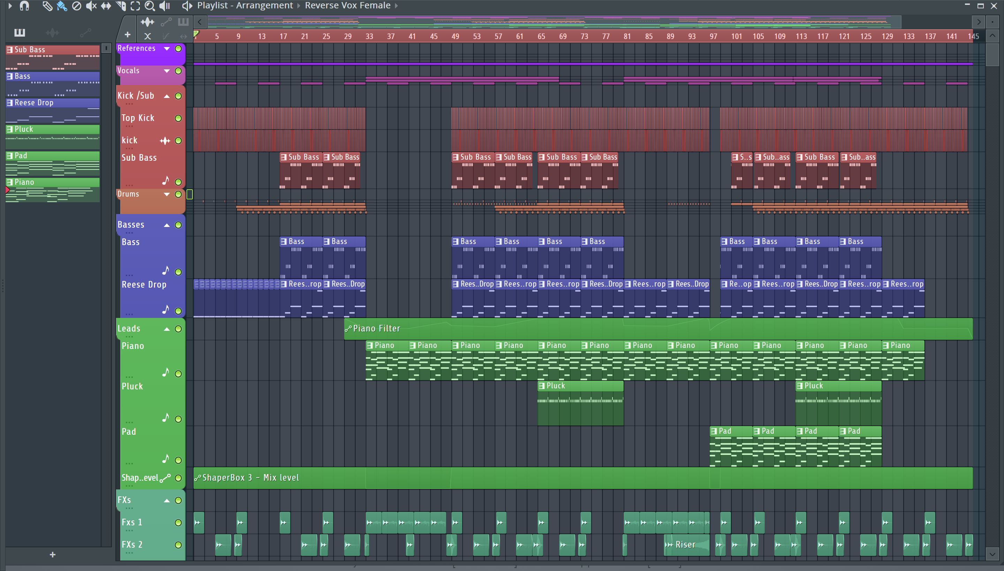The width and height of the screenshot is (1004, 571).
Task: Select audio clip focus waveform icon
Action: (x=147, y=22)
